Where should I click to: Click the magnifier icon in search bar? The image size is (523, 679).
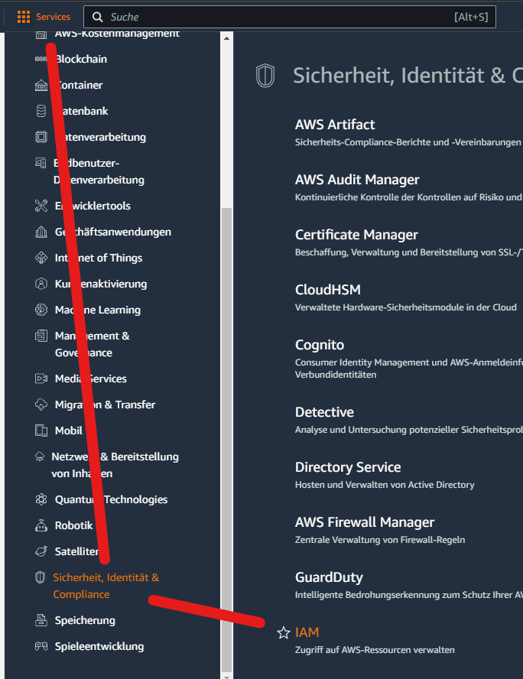pyautogui.click(x=98, y=17)
